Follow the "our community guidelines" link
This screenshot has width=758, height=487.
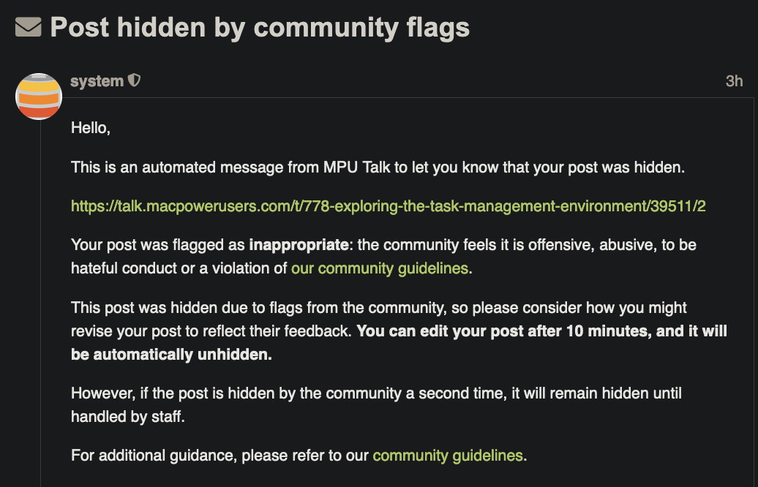coord(380,268)
